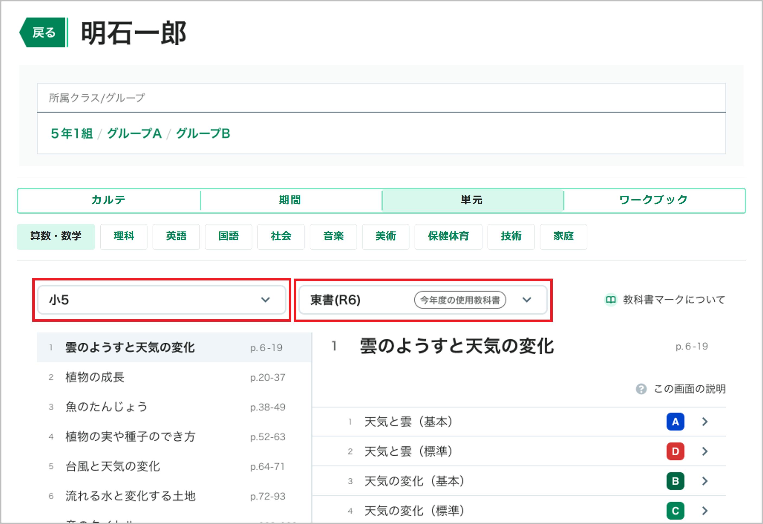Viewport: 763px width, 524px height.
Task: Select the 技術 subject
Action: (x=511, y=236)
